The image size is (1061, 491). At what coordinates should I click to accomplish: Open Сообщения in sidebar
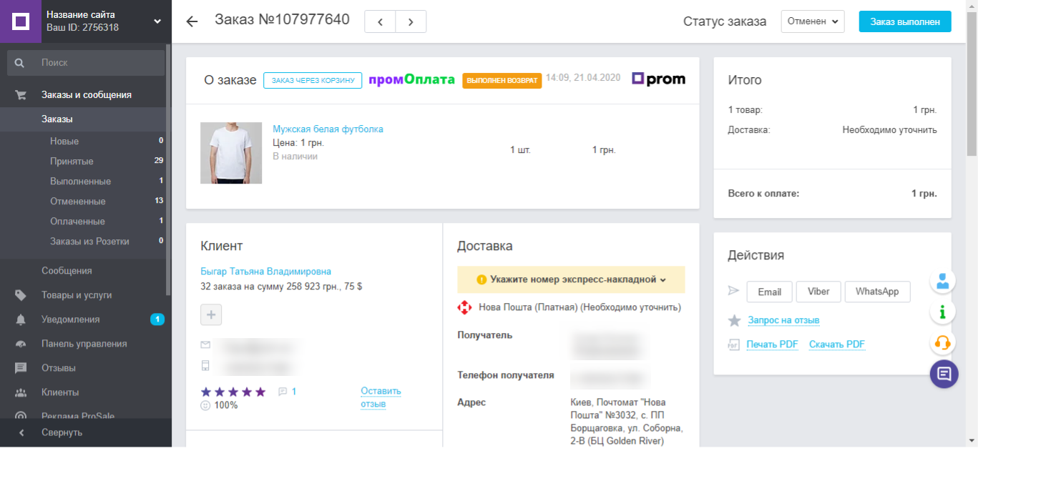[67, 271]
